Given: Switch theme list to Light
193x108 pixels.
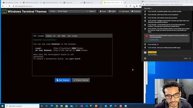Looking at the screenshot, I should (112, 11).
